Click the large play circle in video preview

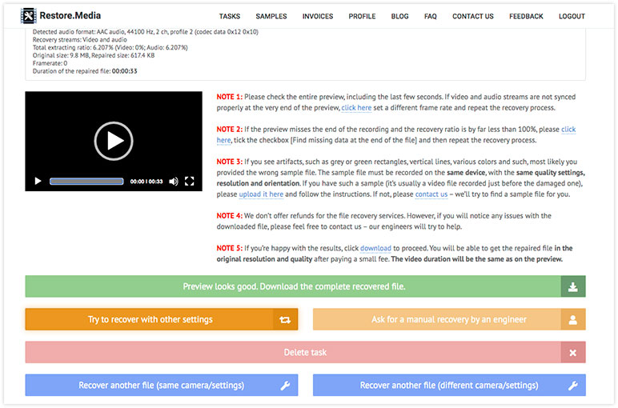tap(114, 141)
